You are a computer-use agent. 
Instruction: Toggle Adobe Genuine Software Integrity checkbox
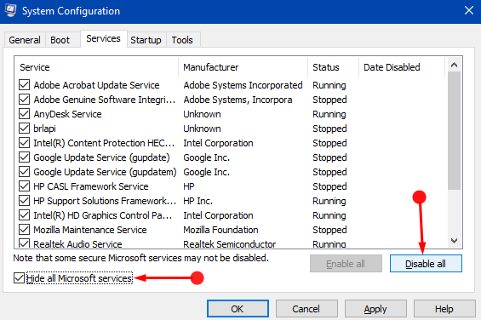coord(24,99)
